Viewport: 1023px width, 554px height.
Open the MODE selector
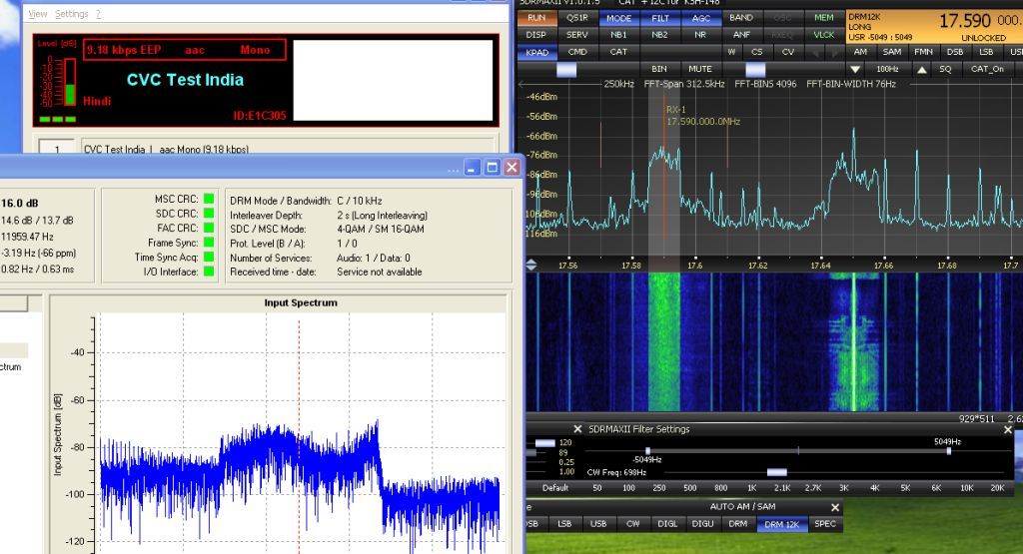[x=618, y=18]
